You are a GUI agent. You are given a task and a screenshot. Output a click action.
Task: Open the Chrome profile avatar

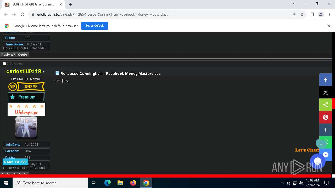click(x=321, y=14)
